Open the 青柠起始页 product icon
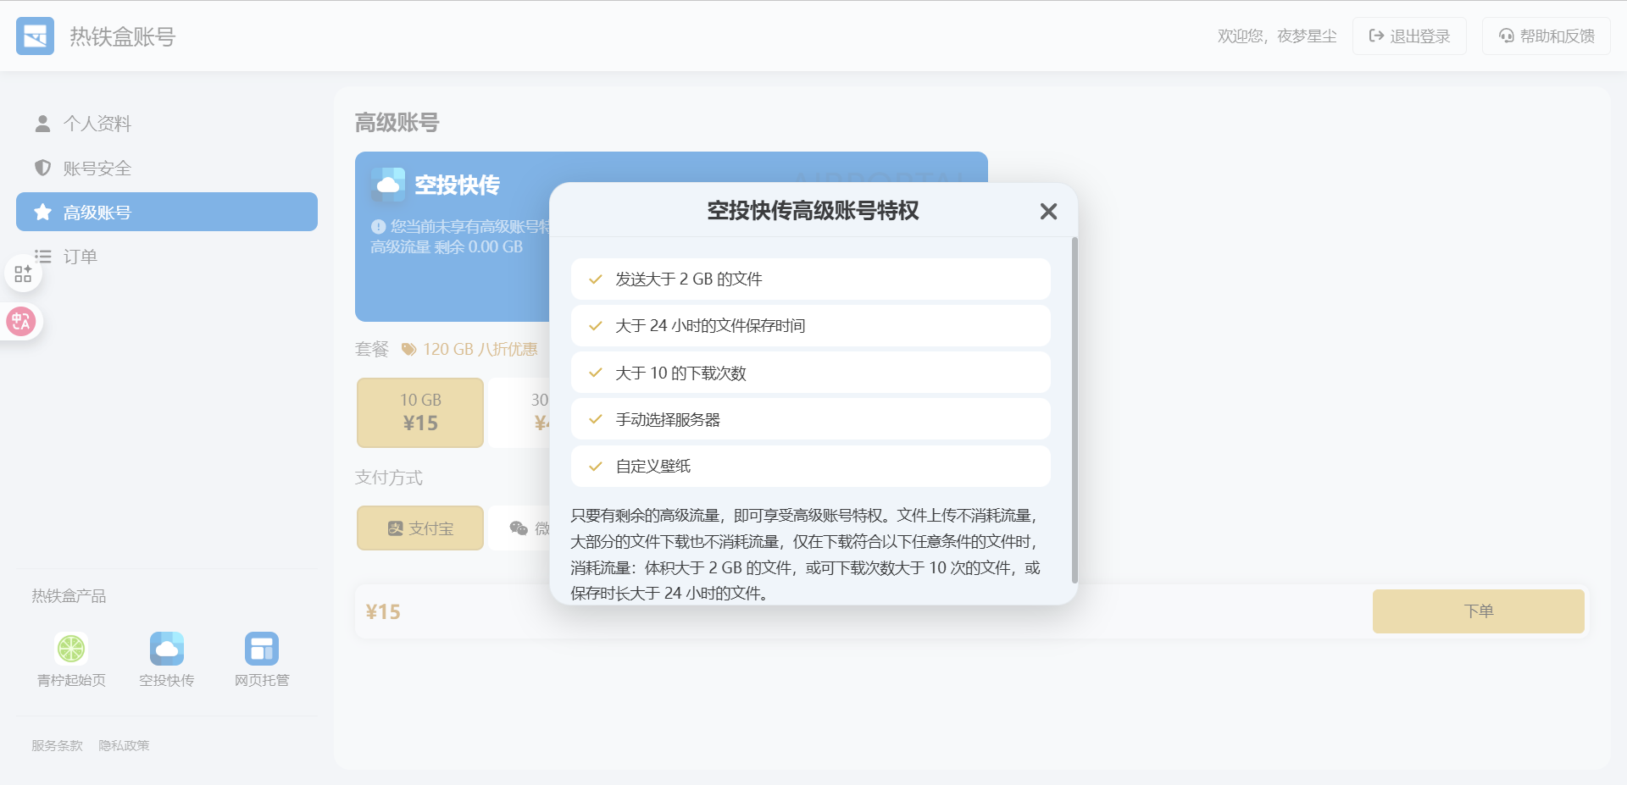Viewport: 1627px width, 785px height. pos(71,649)
